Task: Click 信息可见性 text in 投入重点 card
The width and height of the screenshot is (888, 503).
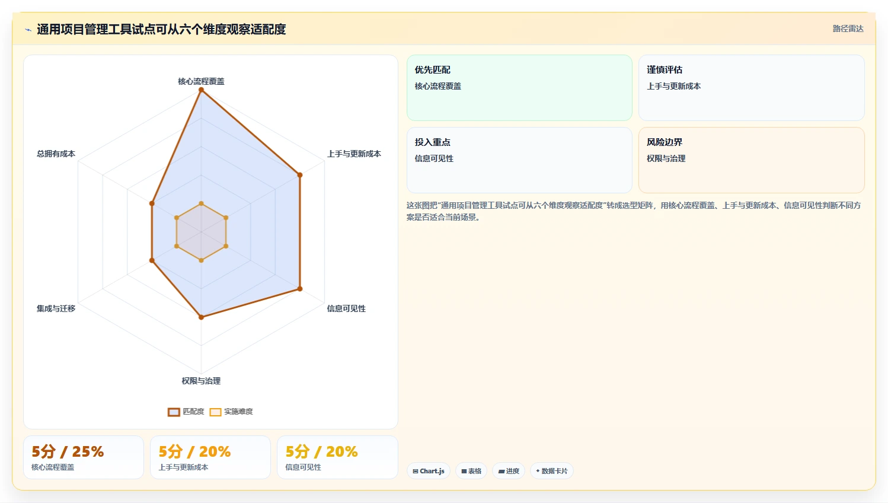Action: (x=434, y=158)
